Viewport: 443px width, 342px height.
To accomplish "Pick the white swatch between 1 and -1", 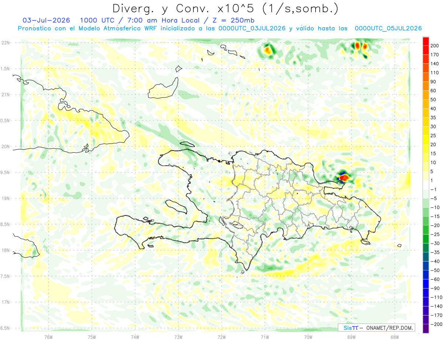I will point(426,185).
